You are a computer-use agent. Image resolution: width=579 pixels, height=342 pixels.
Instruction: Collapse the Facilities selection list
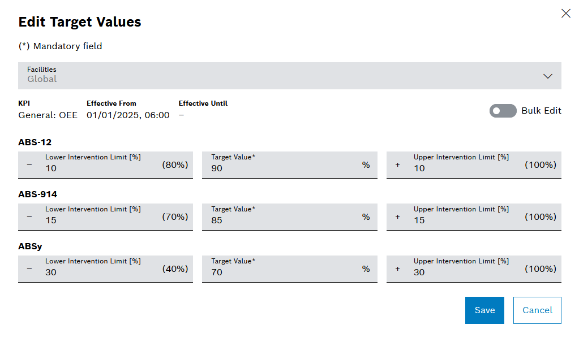(547, 76)
